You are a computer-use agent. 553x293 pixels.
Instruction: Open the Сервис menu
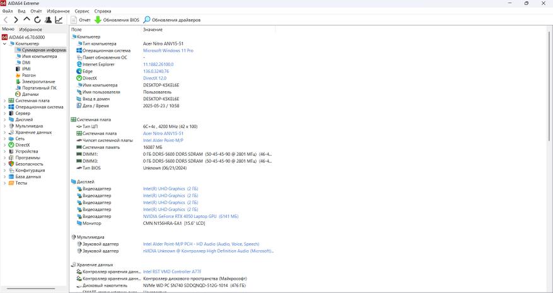click(x=82, y=11)
